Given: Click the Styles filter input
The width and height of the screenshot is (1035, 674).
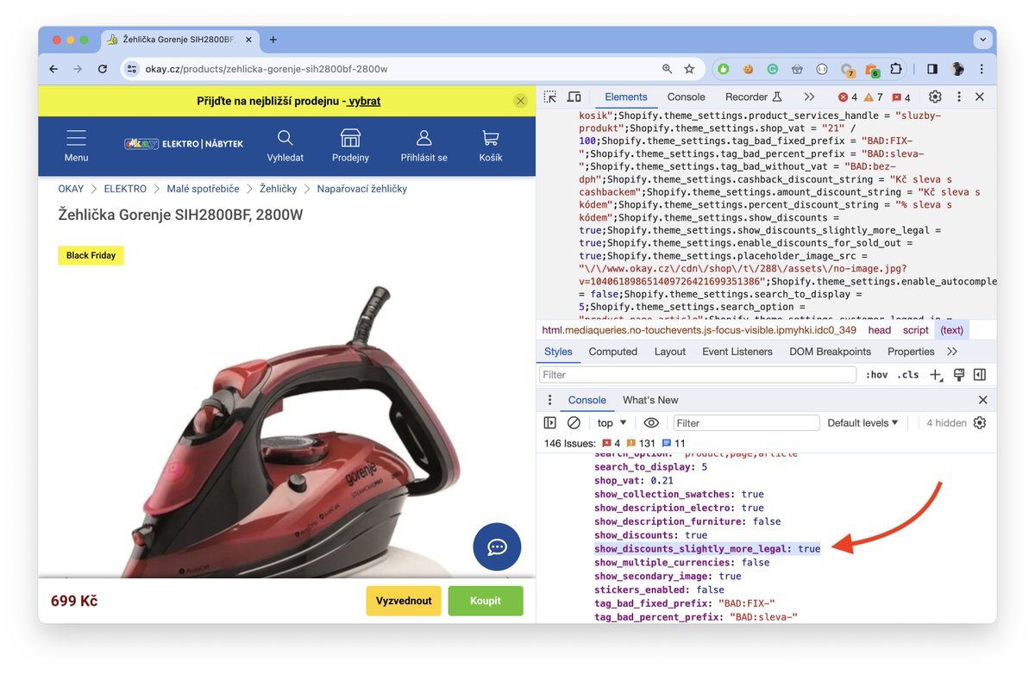Looking at the screenshot, I should click(698, 375).
